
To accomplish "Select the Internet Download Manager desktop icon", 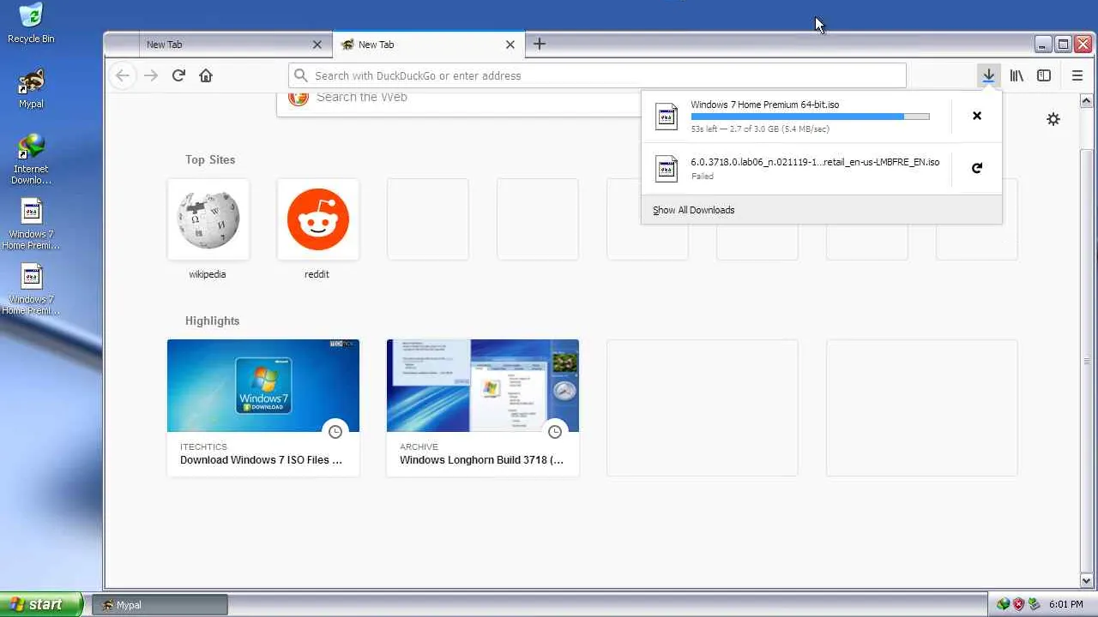I will pyautogui.click(x=31, y=159).
